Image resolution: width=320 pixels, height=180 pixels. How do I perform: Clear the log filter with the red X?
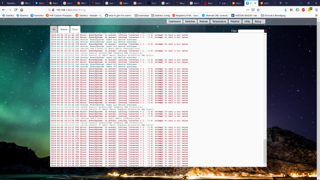tap(266, 31)
